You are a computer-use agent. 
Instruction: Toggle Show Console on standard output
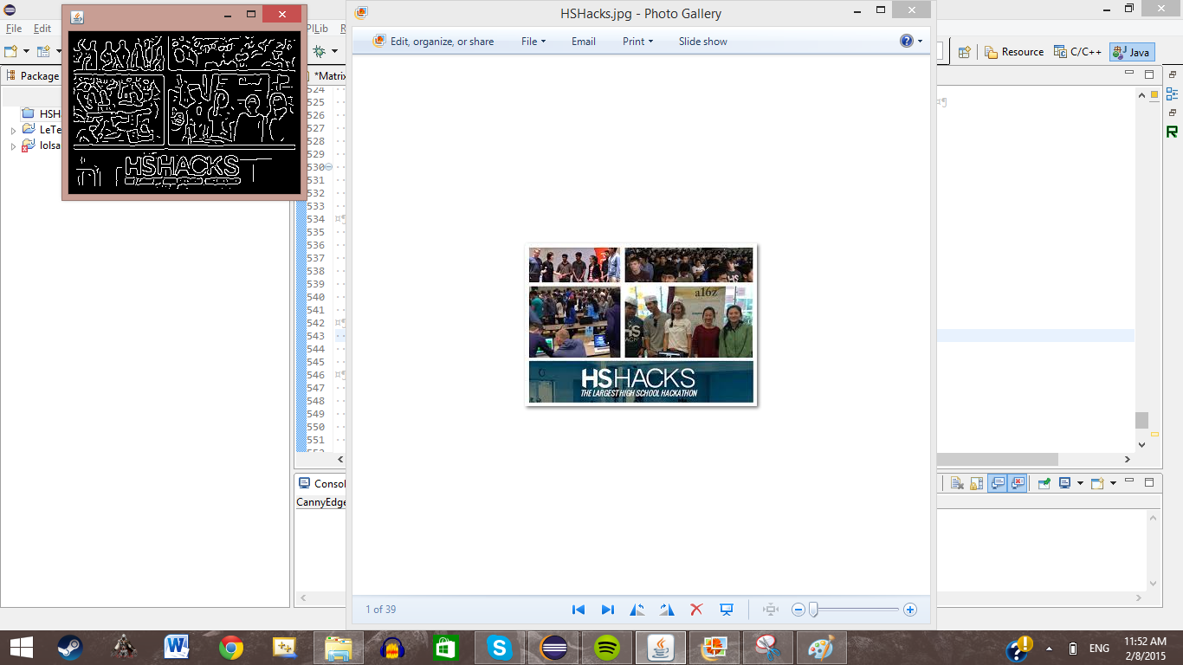click(x=998, y=483)
